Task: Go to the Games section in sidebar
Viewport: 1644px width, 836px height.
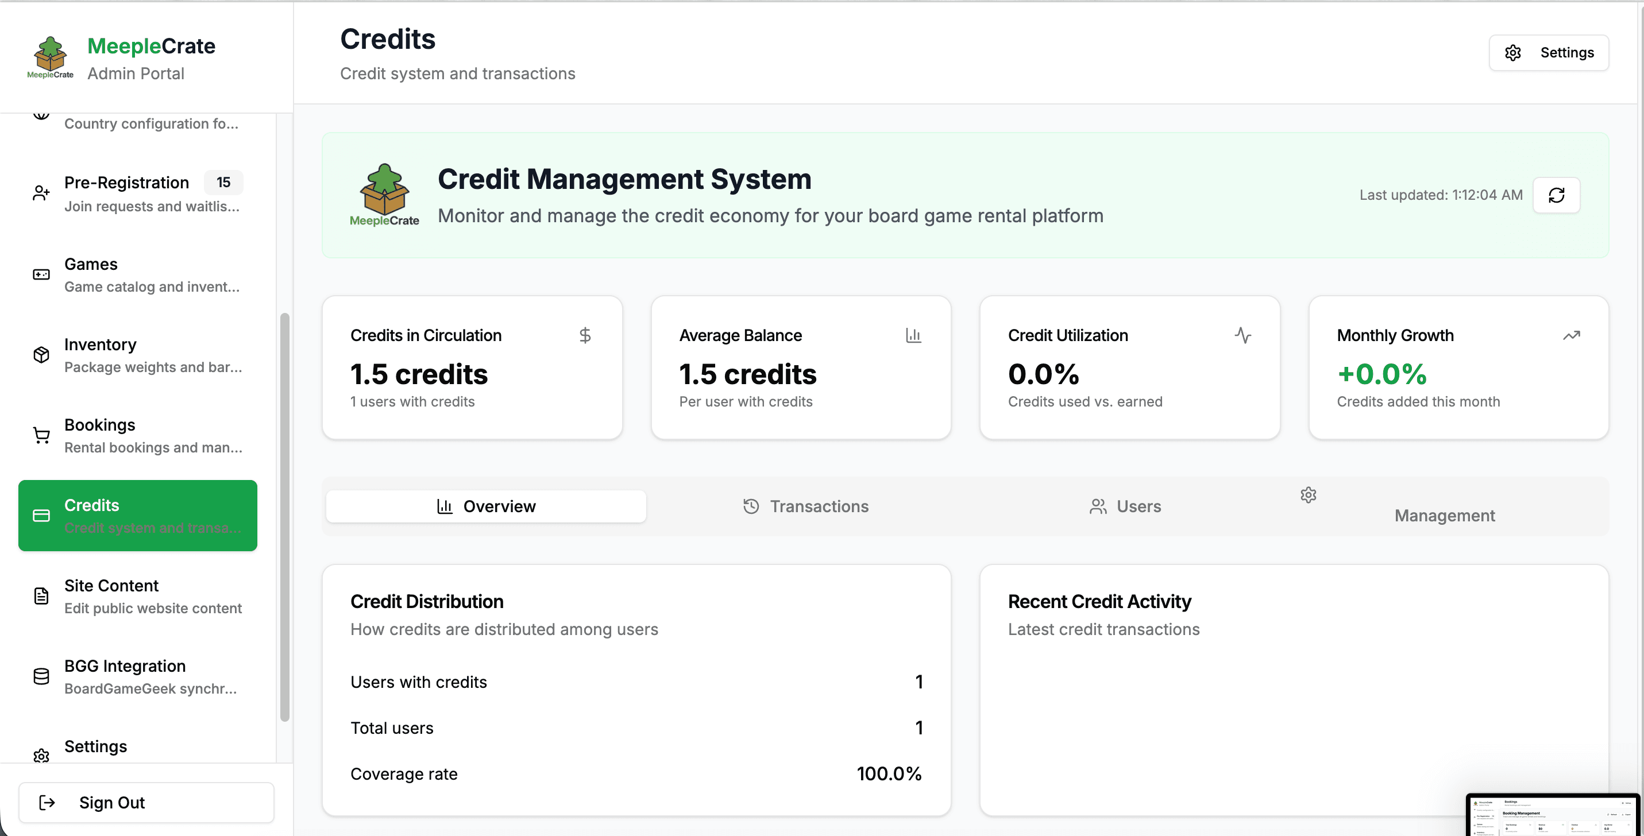Action: tap(138, 274)
